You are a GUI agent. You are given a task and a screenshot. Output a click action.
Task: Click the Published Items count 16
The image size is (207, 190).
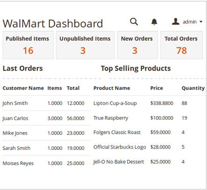point(28,51)
